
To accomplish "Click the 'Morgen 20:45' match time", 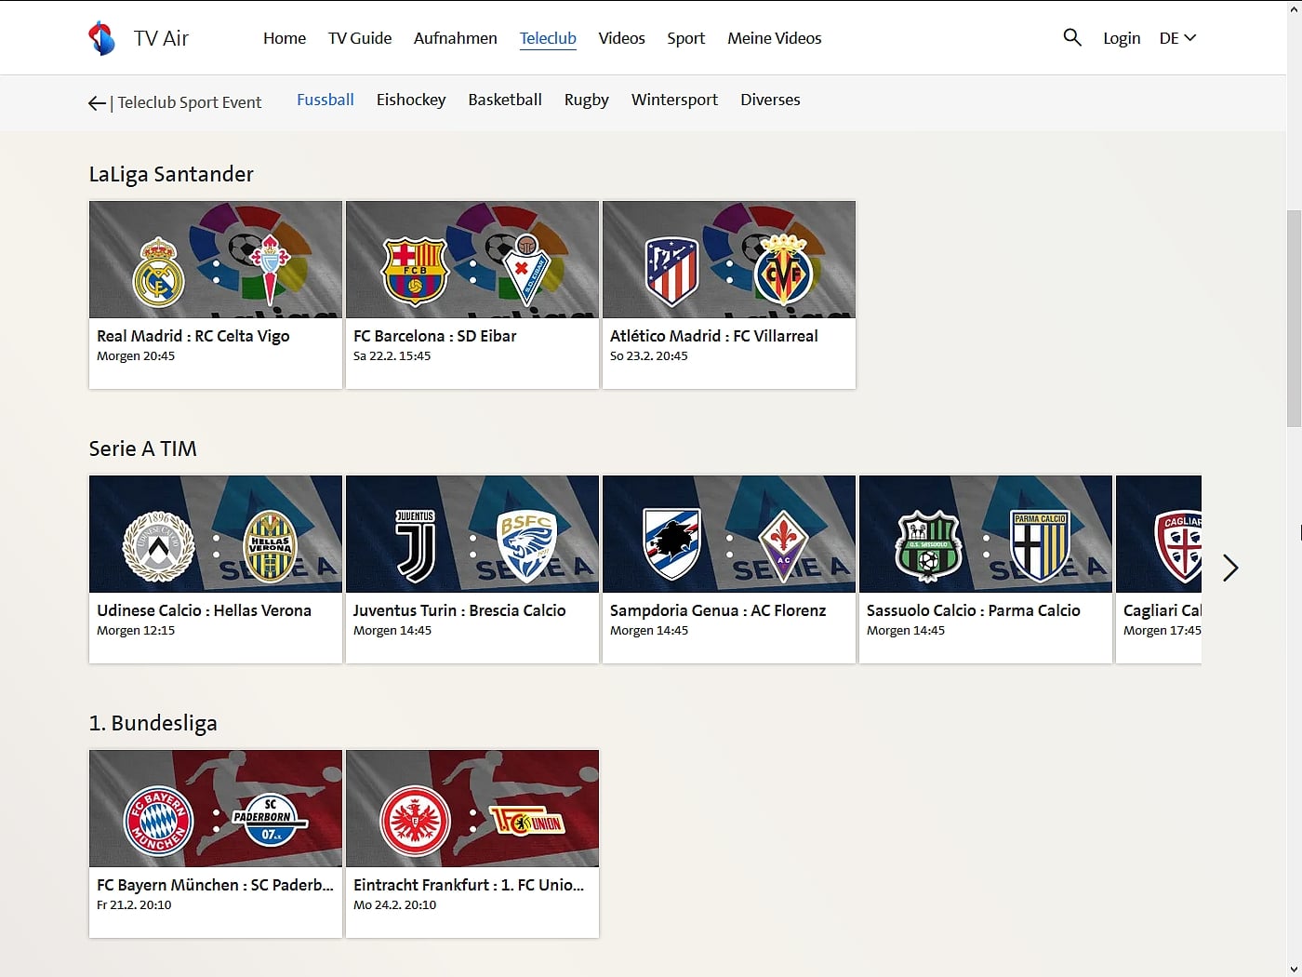I will coord(136,356).
